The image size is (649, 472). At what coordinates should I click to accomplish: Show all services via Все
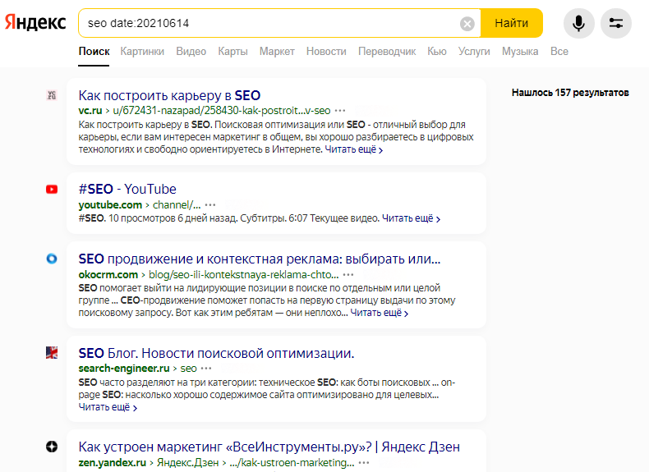[x=559, y=51]
